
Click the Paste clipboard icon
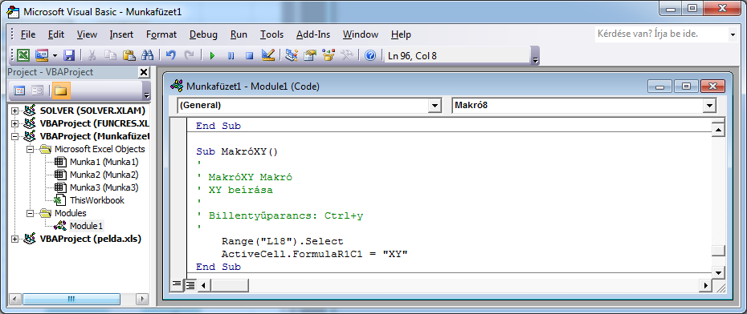click(x=129, y=55)
